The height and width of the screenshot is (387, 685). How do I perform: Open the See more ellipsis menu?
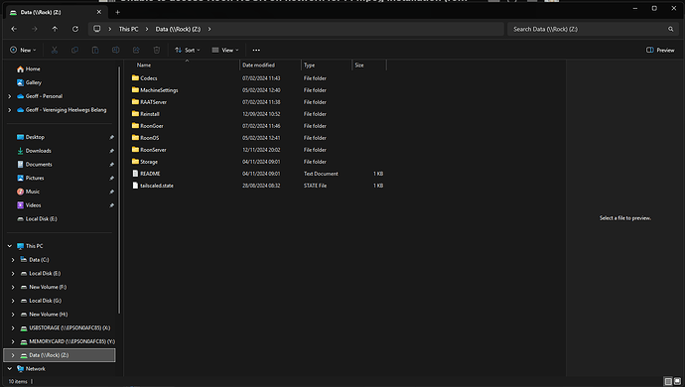click(256, 51)
